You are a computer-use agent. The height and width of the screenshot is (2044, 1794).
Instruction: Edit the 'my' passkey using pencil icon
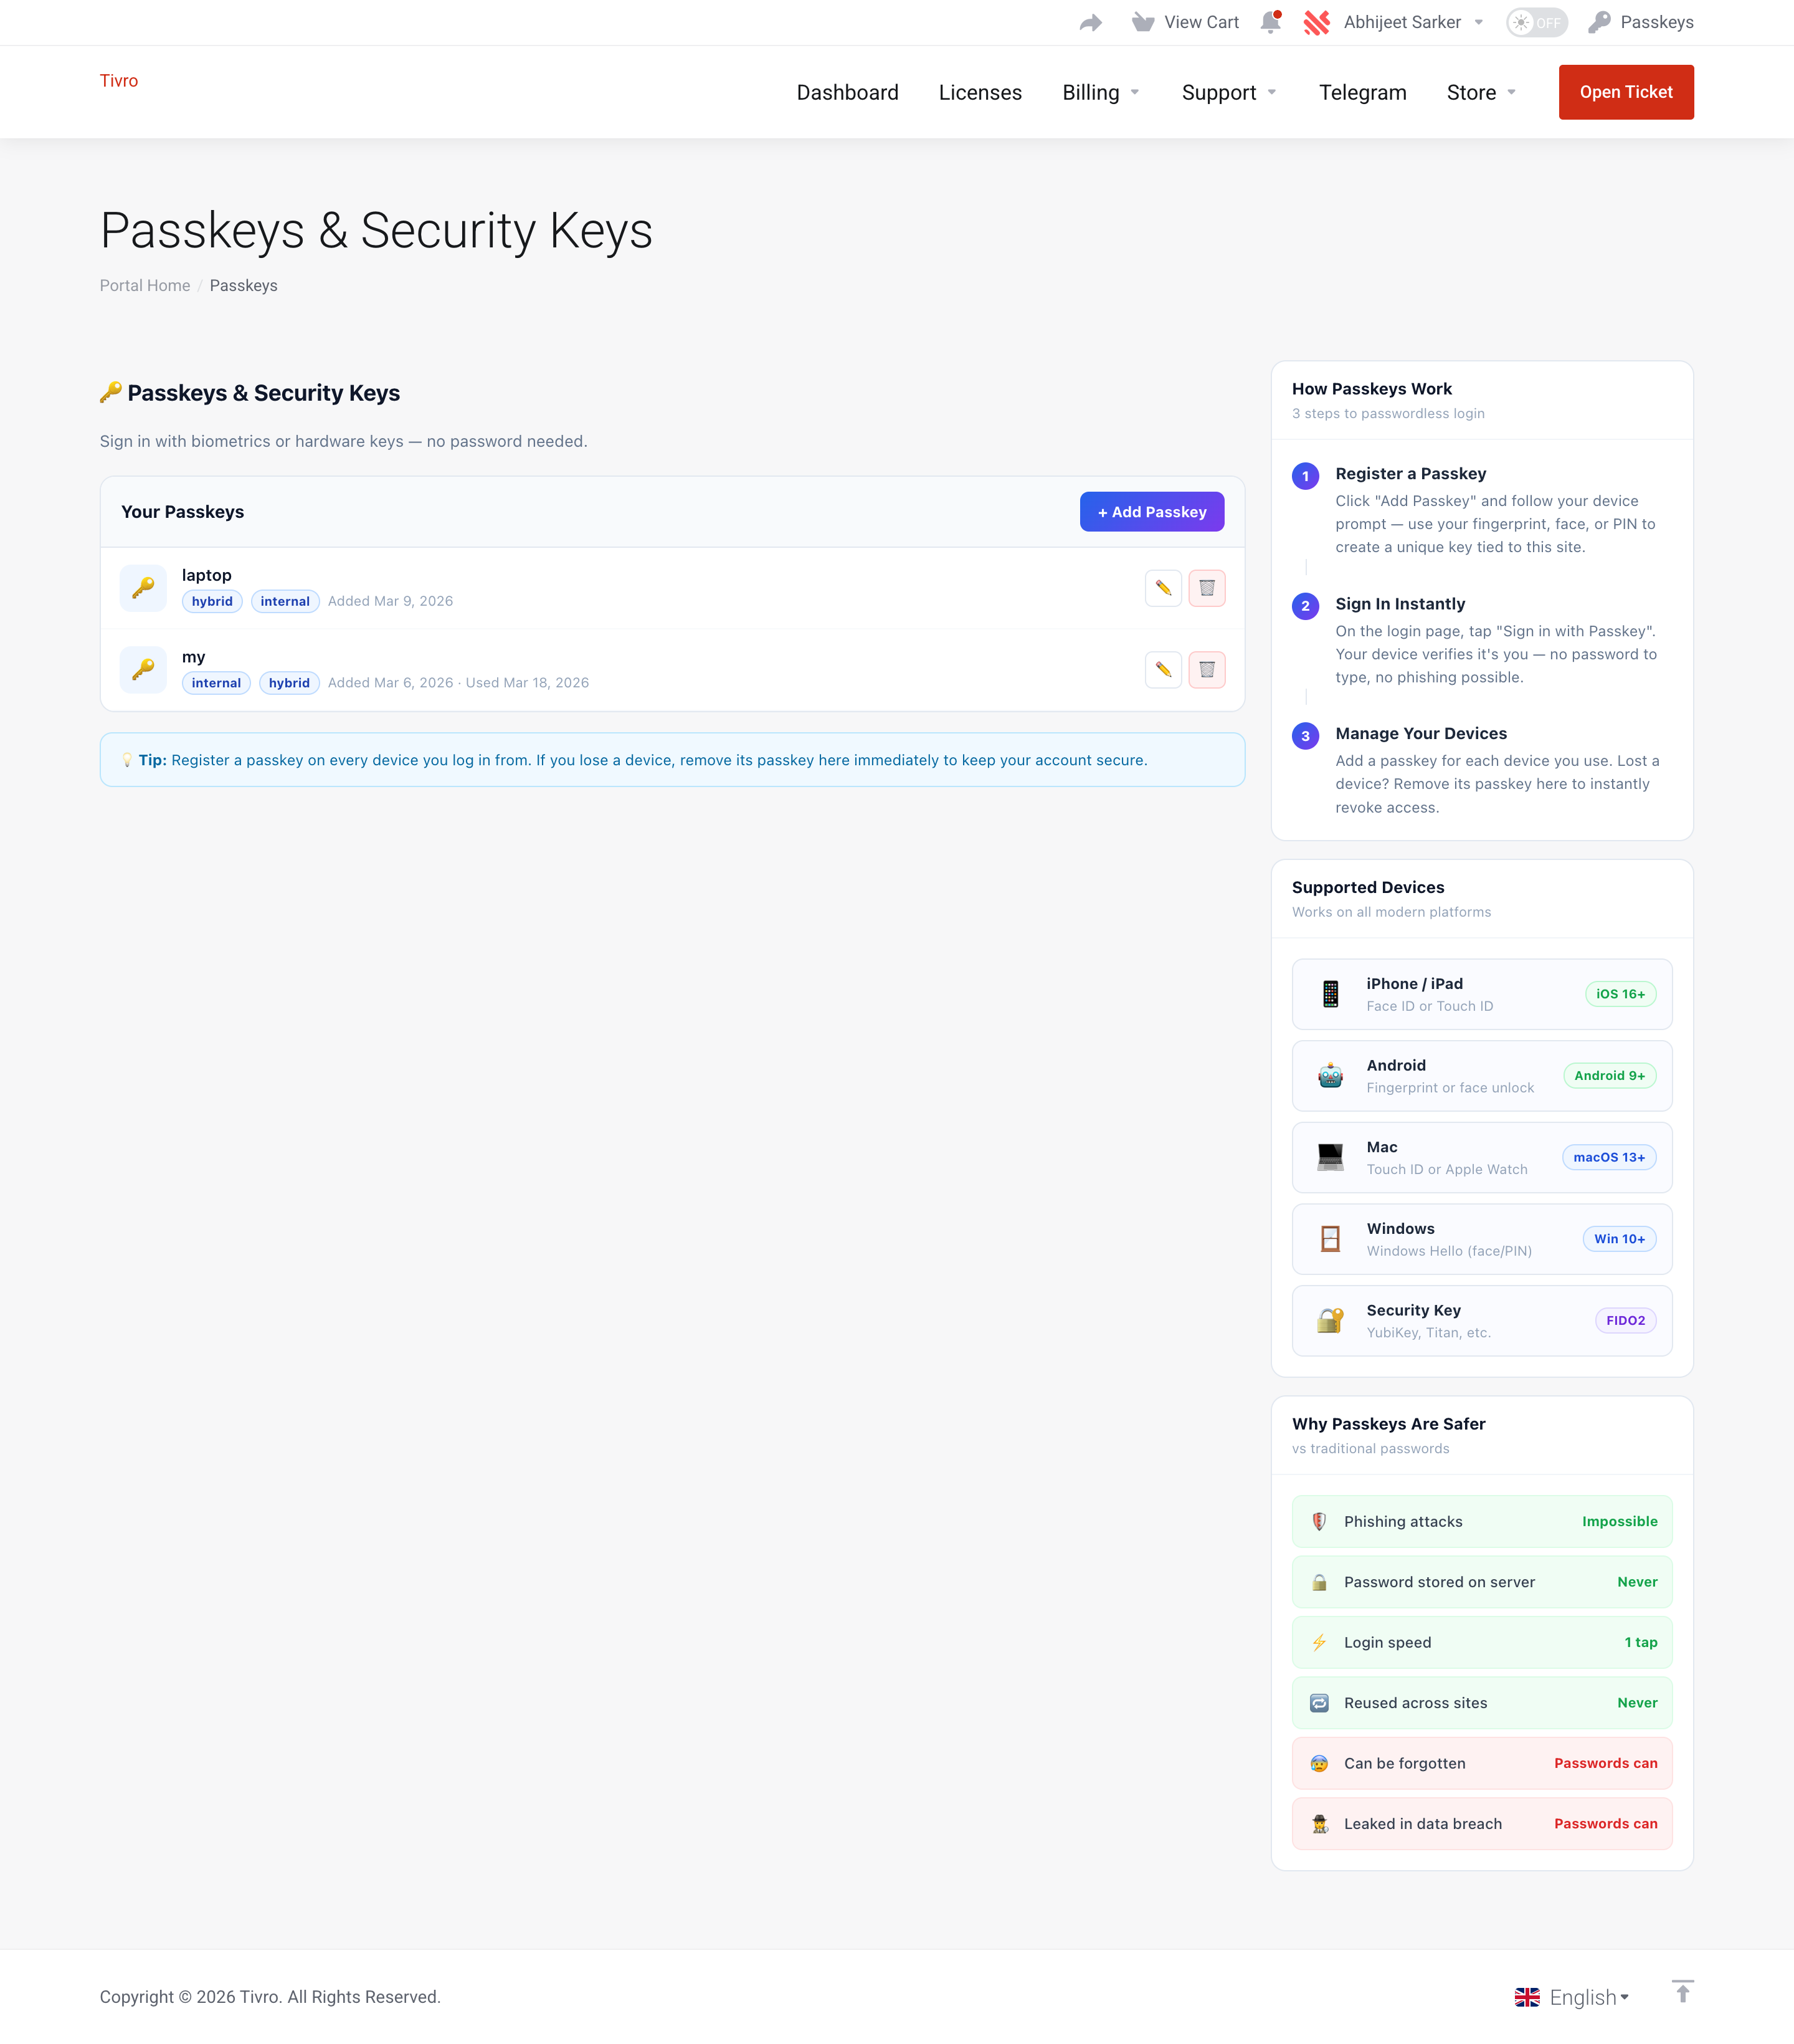1164,670
